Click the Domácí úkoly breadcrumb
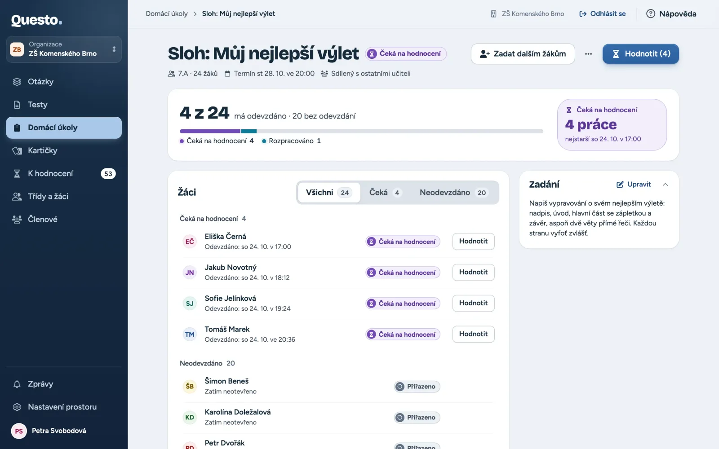Viewport: 719px width, 449px height. pos(167,14)
